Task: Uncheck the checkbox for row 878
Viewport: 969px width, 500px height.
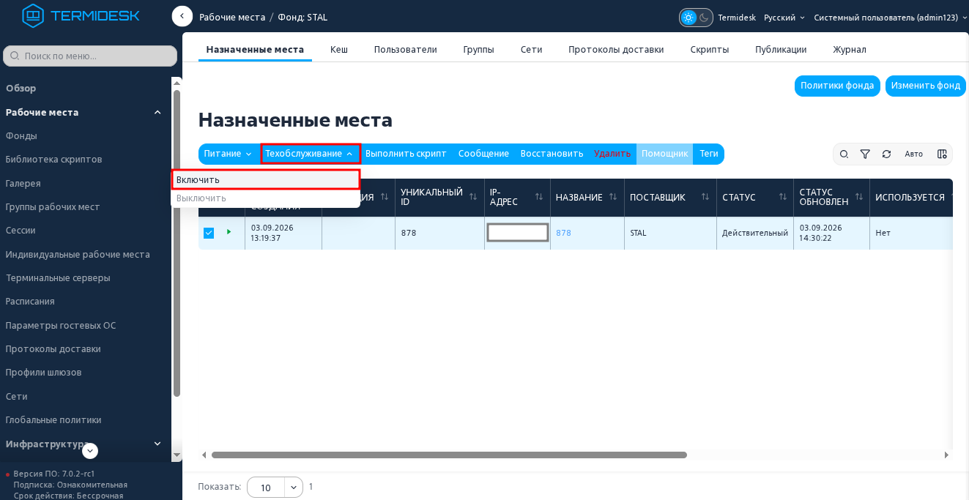Action: (x=209, y=233)
